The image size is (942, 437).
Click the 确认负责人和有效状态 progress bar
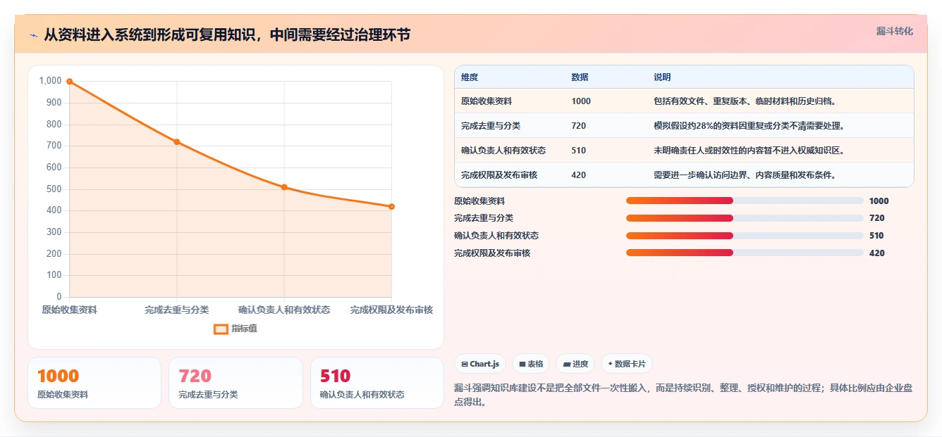point(745,236)
